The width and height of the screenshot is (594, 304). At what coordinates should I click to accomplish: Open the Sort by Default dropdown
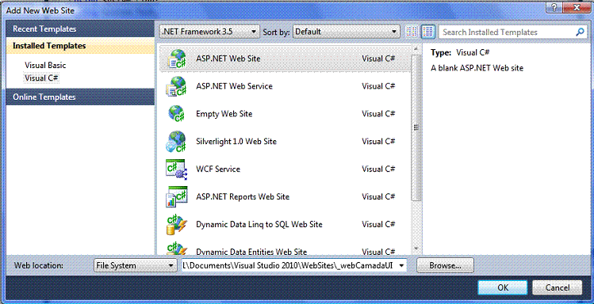[x=347, y=32]
